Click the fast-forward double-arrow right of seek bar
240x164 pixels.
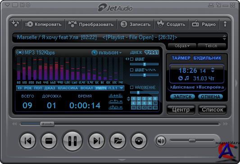pos(225,124)
